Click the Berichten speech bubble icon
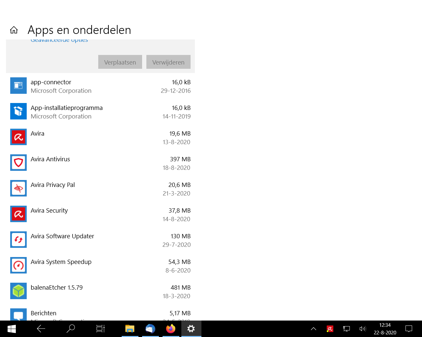Screen dimensions: 422x337 (x=18, y=315)
